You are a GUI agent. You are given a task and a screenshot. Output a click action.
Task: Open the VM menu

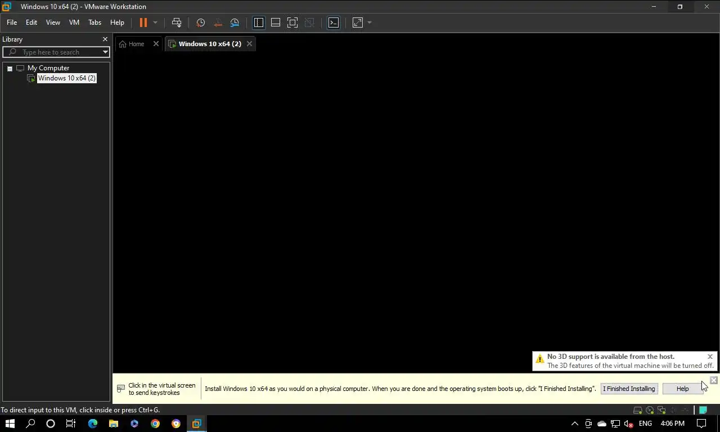74,22
